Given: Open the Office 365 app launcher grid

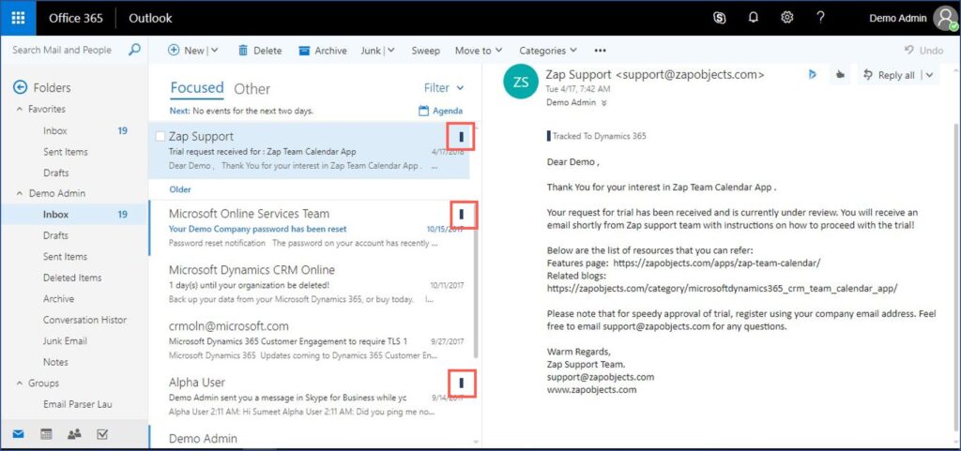Looking at the screenshot, I should pos(18,19).
